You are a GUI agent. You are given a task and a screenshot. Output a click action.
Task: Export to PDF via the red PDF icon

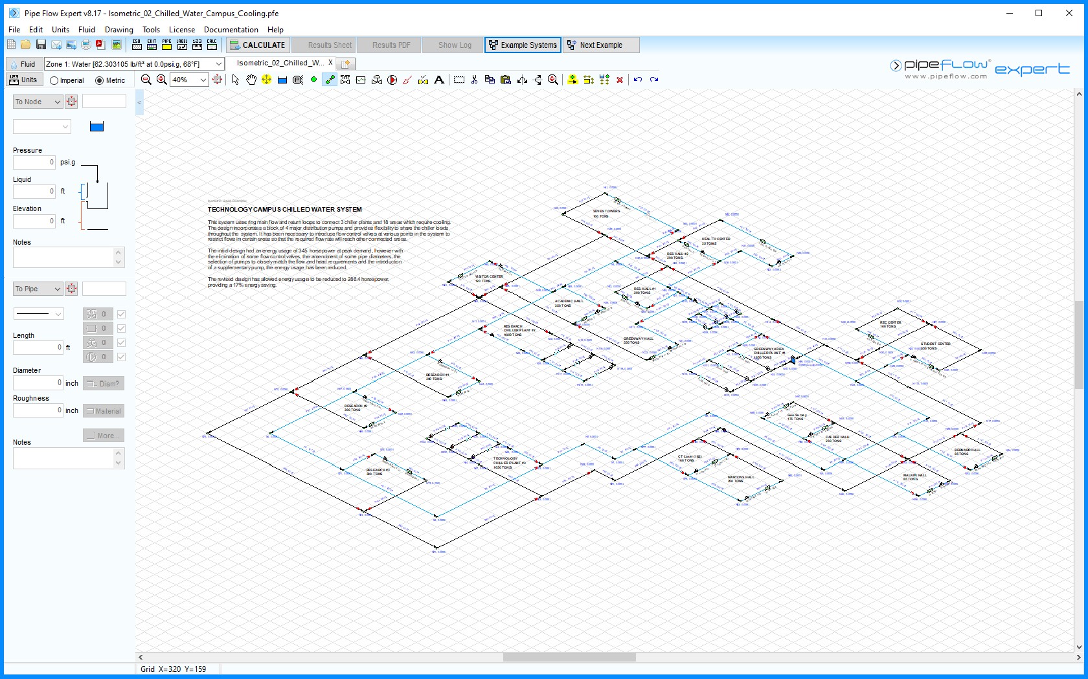100,45
